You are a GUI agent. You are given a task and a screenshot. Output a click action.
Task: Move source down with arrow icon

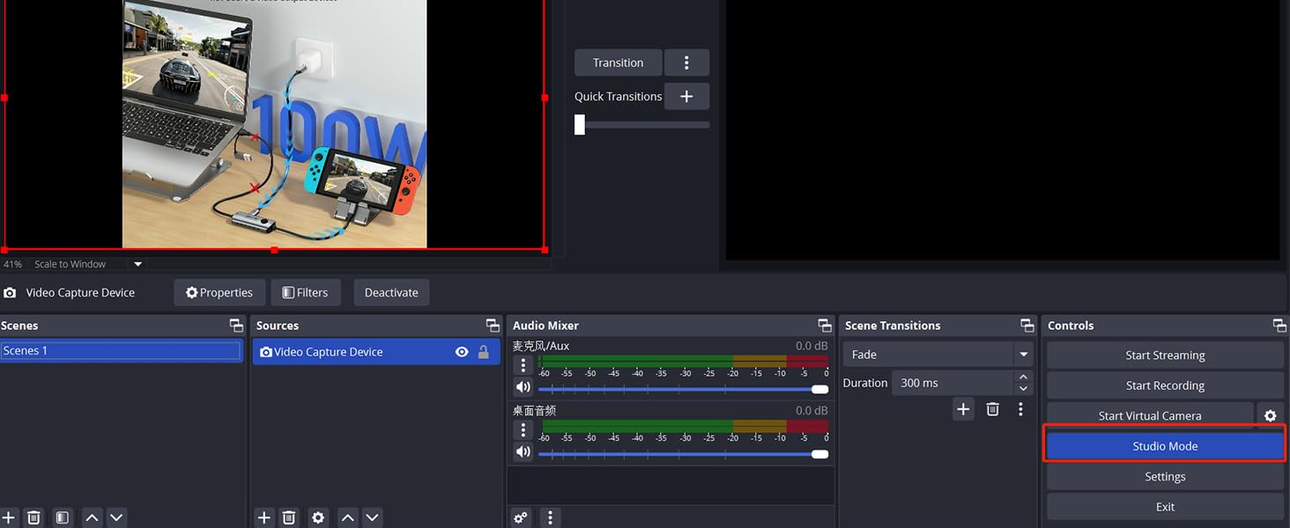(373, 517)
